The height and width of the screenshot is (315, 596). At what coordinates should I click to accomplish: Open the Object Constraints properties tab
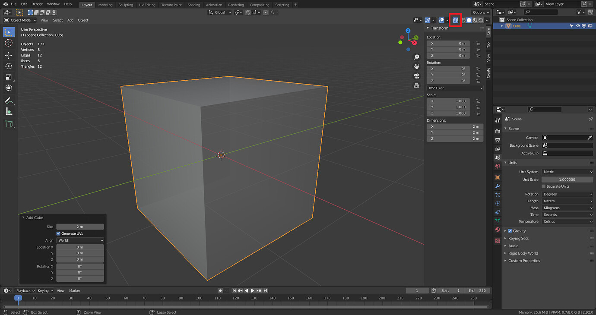point(498,212)
